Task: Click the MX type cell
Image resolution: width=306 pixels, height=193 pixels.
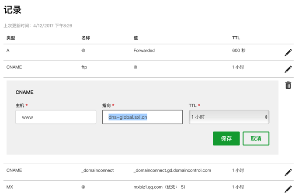Action: [10, 187]
